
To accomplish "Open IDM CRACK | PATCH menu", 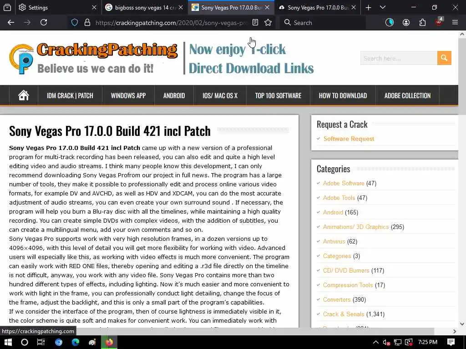I will [x=70, y=95].
